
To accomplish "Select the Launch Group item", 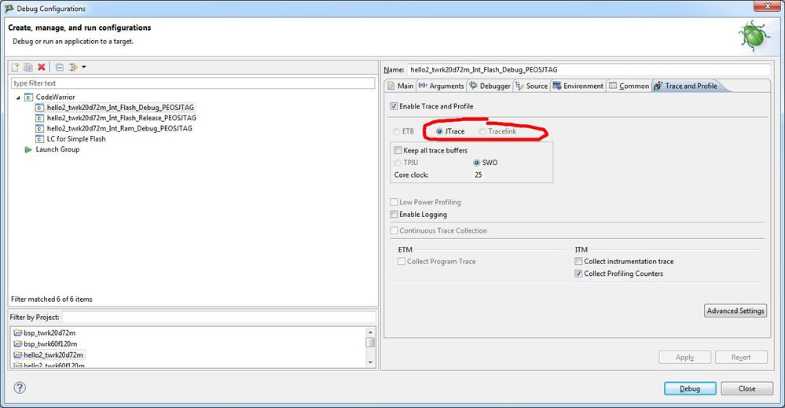I will pos(57,149).
